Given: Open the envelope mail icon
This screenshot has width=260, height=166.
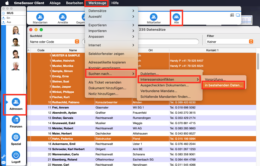Looking at the screenshot, I should pos(3,163).
